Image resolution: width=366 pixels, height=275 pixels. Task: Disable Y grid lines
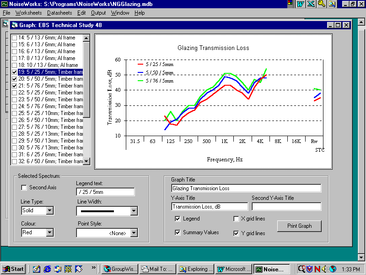pos(236,233)
